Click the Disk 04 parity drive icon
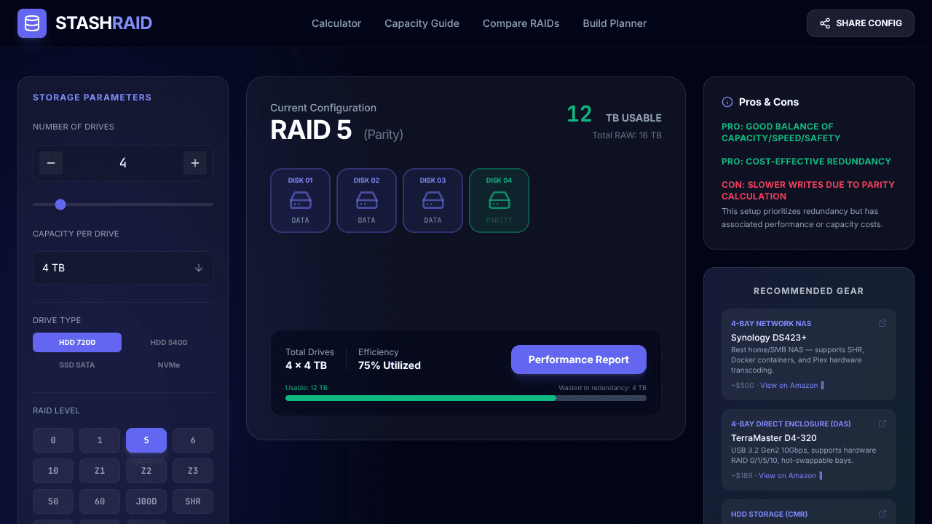Viewport: 932px width, 524px height. coord(499,200)
